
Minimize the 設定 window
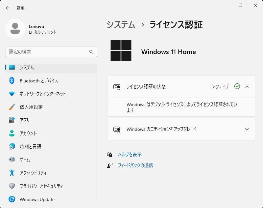tap(225, 5)
